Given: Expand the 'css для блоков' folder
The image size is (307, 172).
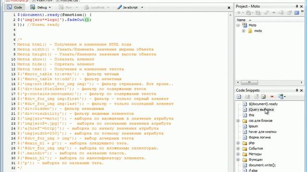Looking at the screenshot, I should (238, 121).
